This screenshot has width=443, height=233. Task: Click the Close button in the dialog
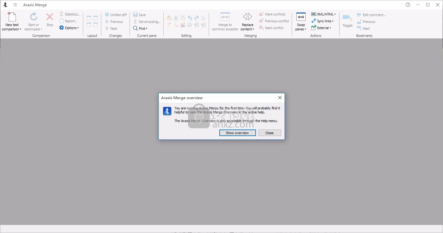coord(270,133)
